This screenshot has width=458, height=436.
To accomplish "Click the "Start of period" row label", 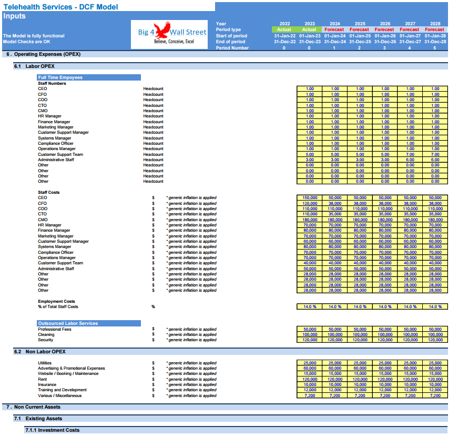I will coord(231,36).
